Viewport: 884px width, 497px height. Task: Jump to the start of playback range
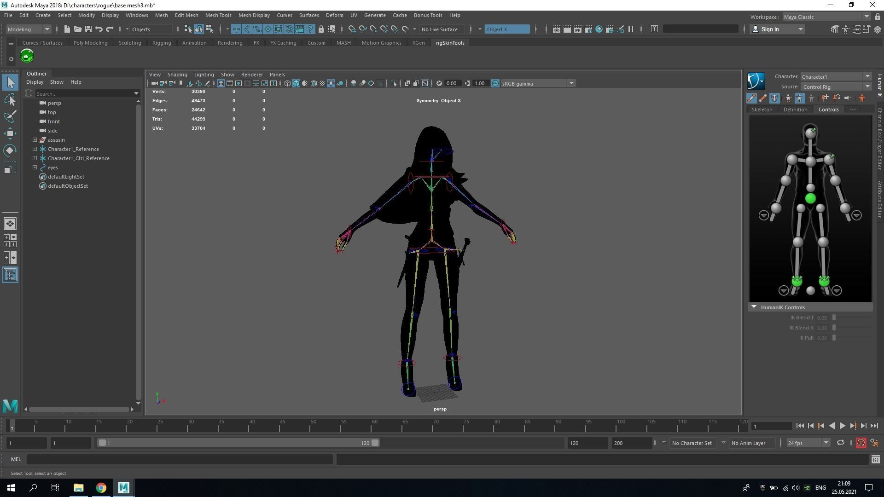800,426
